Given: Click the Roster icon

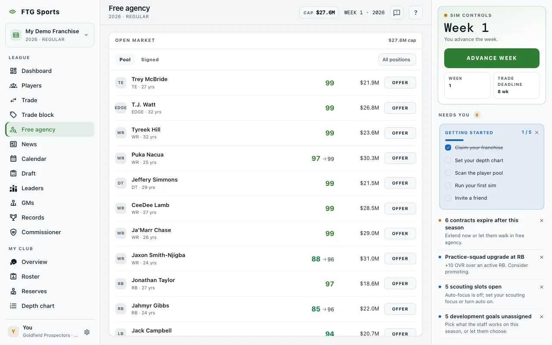Looking at the screenshot, I should [13, 276].
